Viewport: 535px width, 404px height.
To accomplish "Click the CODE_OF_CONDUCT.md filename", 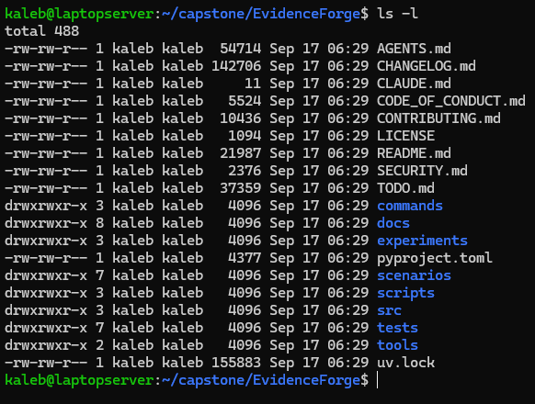I will point(451,101).
